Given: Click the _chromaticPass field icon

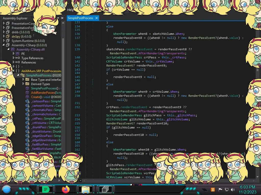Looking at the screenshot, I should 28,110.
